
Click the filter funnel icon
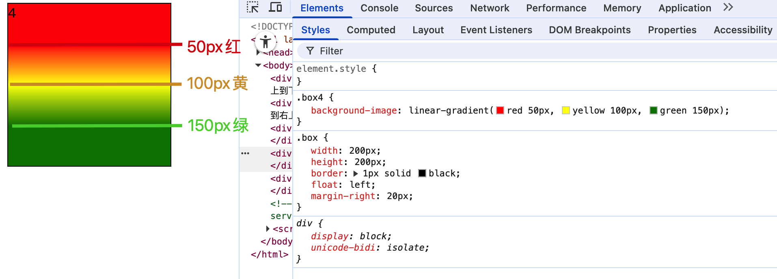pyautogui.click(x=310, y=51)
